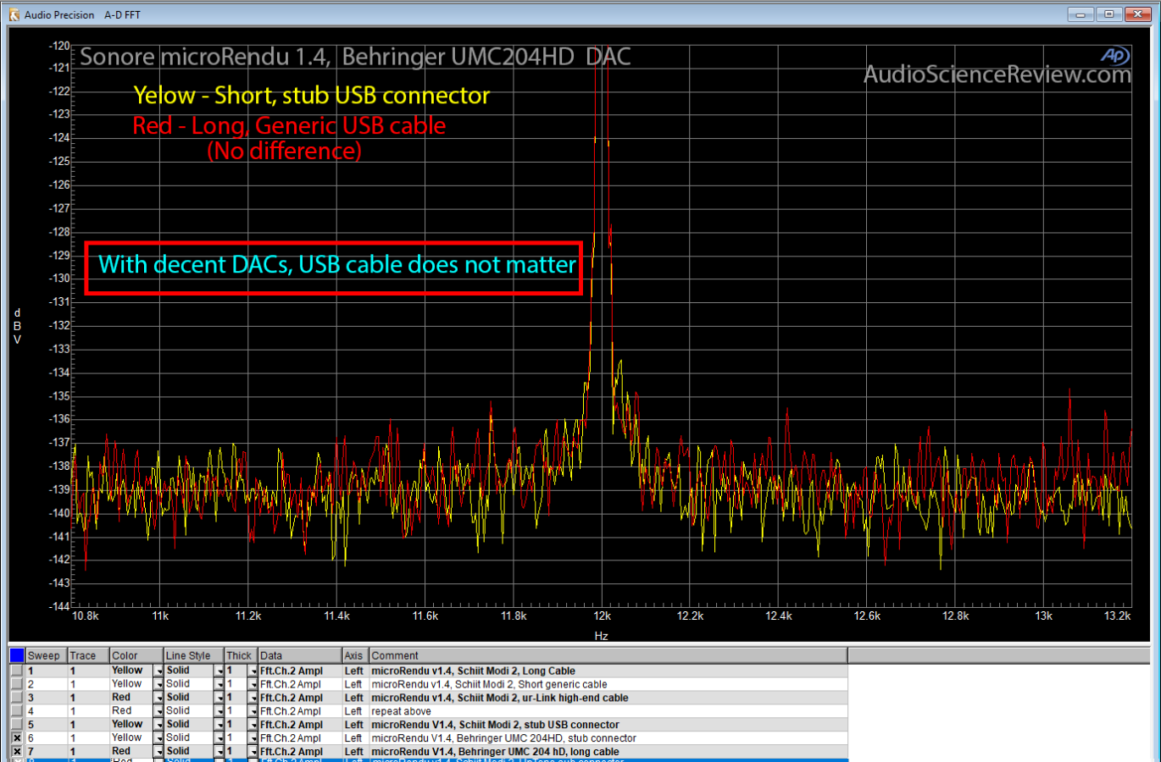Screen dimensions: 1161x762
Task: Click the Hz horizontal axis label
Action: click(601, 636)
